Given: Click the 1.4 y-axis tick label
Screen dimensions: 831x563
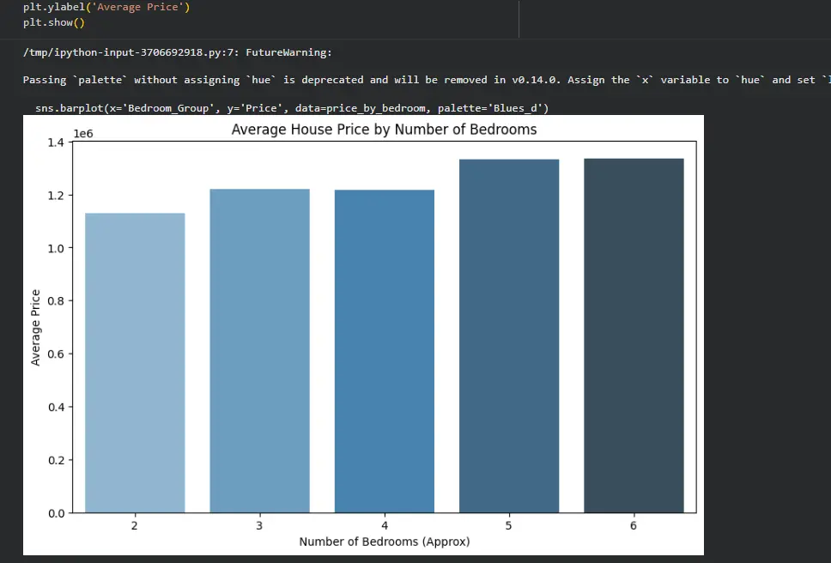Looking at the screenshot, I should click(x=56, y=142).
